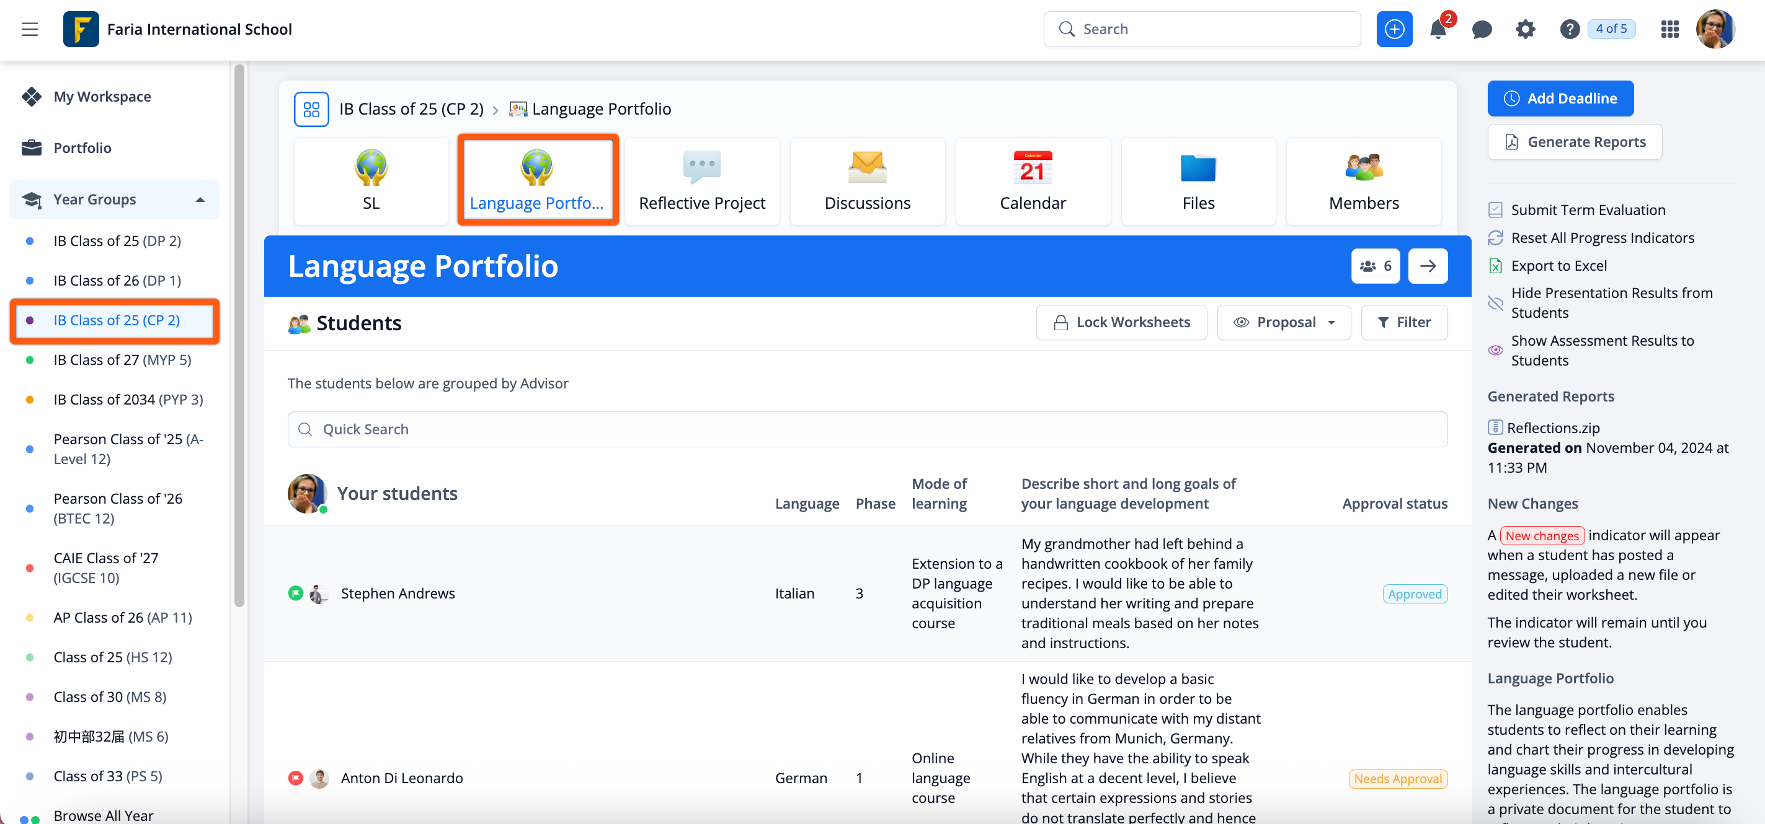The width and height of the screenshot is (1765, 824).
Task: Open the messages chat bubble icon
Action: pos(1482,30)
